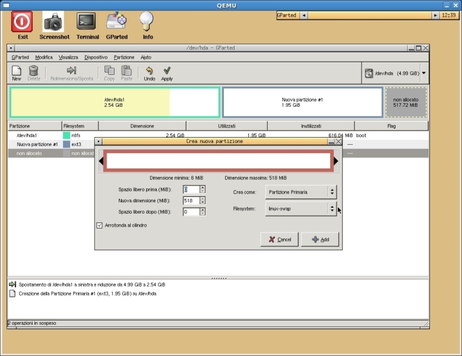Select the Nuova partizione #1 list row
This screenshot has width=462, height=356.
[218, 144]
